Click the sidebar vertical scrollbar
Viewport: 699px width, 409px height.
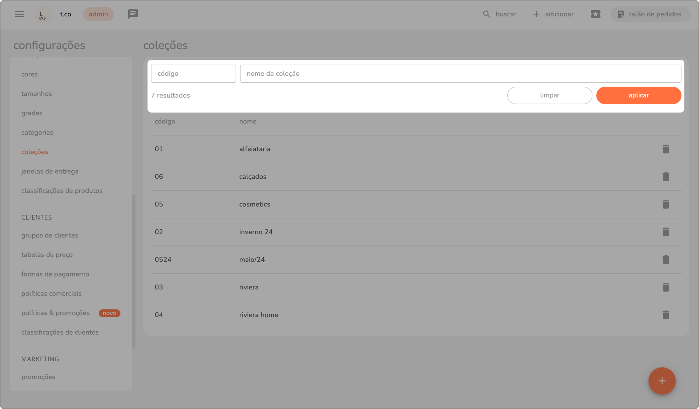[134, 271]
